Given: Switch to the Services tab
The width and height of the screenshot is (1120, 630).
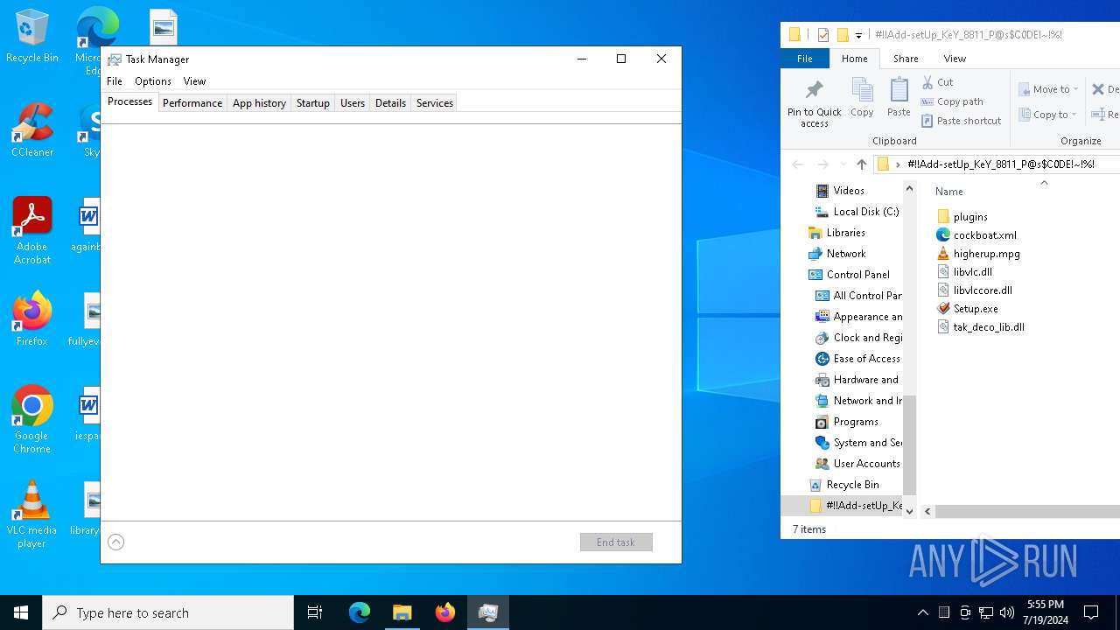Looking at the screenshot, I should click(435, 102).
